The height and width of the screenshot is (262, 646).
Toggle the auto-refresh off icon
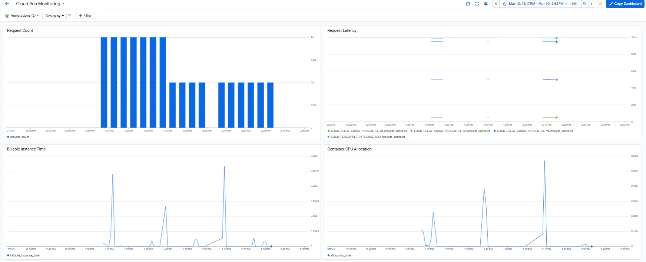tap(600, 4)
